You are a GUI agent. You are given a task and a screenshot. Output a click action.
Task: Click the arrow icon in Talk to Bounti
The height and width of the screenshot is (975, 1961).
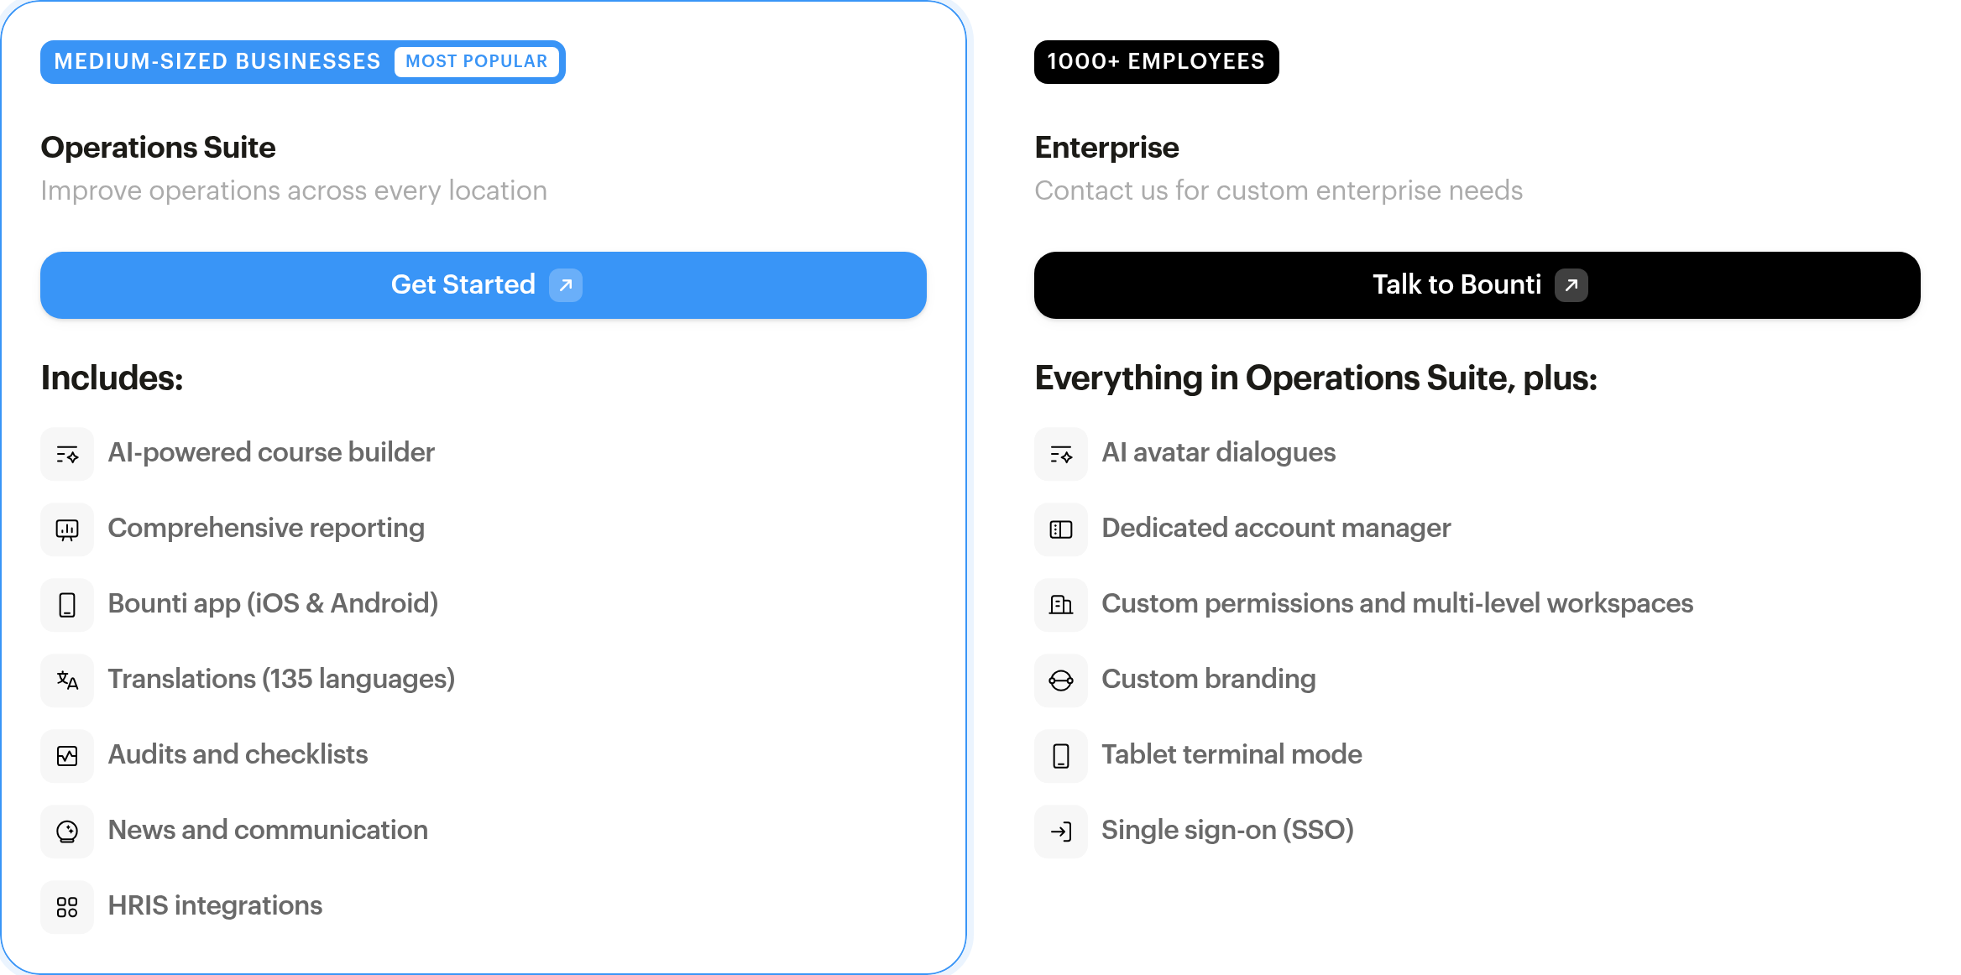point(1571,285)
